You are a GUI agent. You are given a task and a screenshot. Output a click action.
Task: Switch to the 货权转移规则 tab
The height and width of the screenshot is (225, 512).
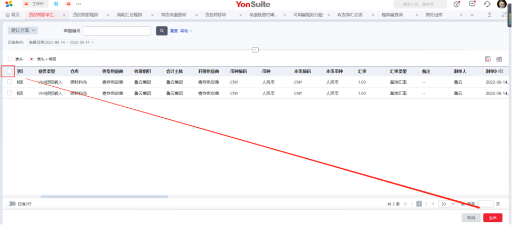(85, 15)
